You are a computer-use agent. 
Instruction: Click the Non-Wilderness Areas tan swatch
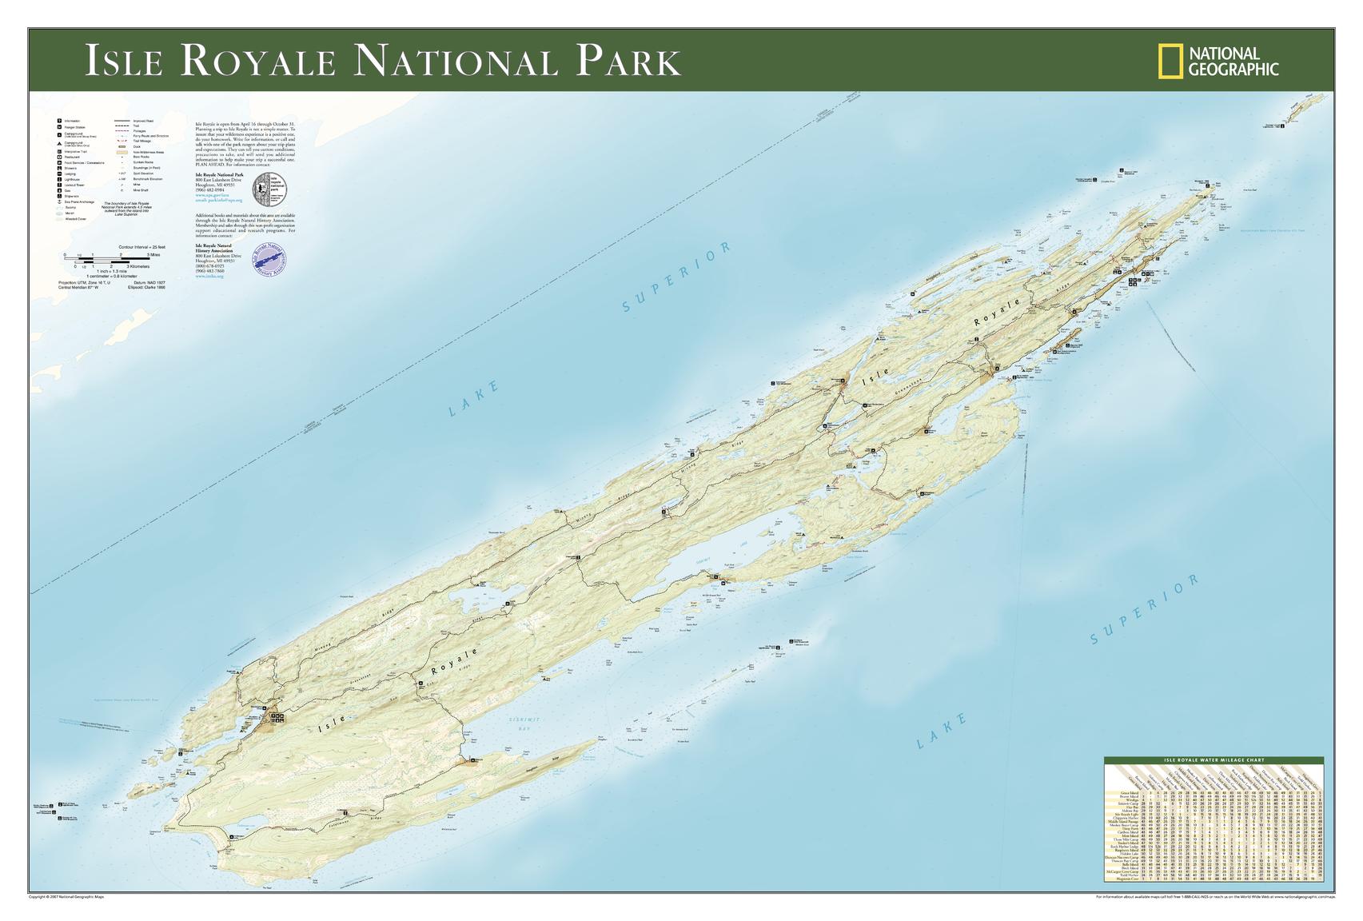(122, 152)
